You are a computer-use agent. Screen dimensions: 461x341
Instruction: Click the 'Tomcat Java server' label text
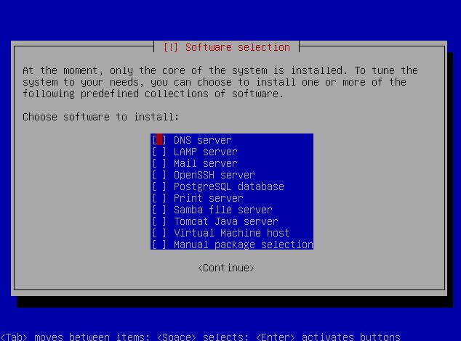click(226, 221)
